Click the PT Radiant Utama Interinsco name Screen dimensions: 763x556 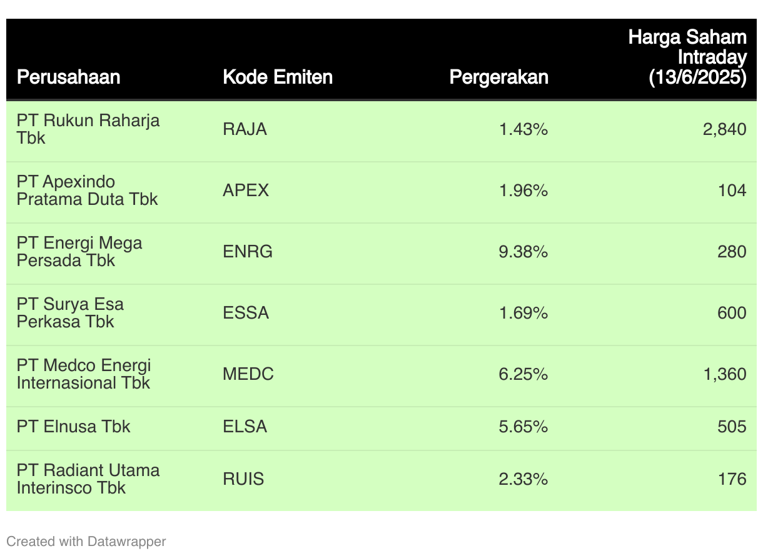(88, 479)
